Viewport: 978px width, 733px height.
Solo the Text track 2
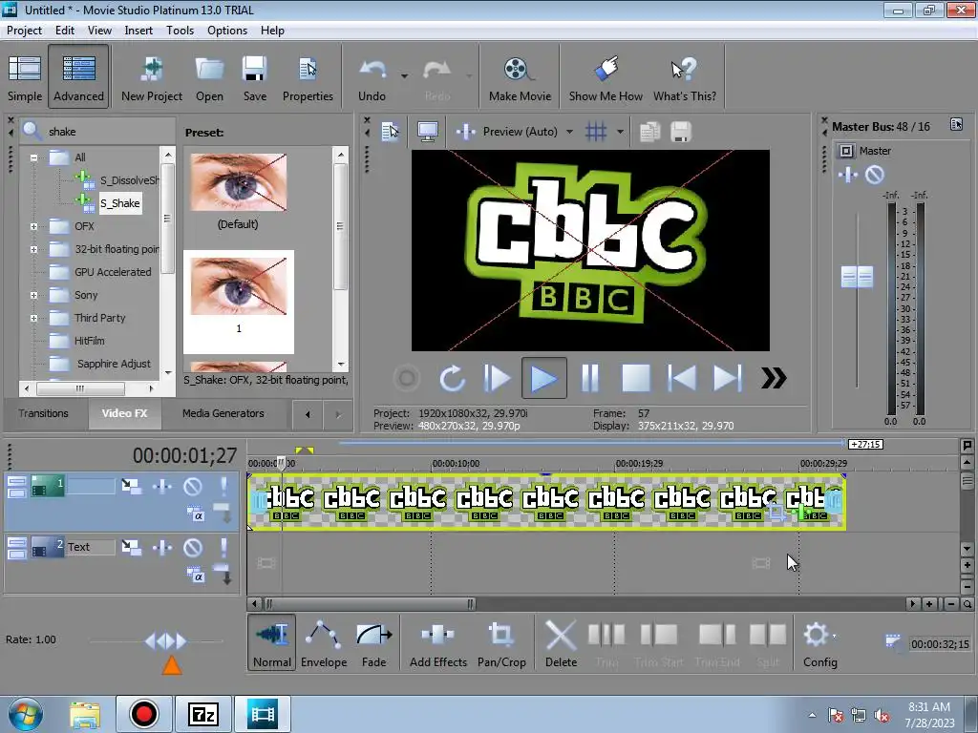(x=223, y=548)
